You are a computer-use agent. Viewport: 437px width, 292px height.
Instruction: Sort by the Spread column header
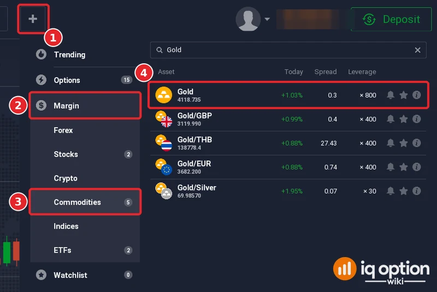[x=326, y=72]
